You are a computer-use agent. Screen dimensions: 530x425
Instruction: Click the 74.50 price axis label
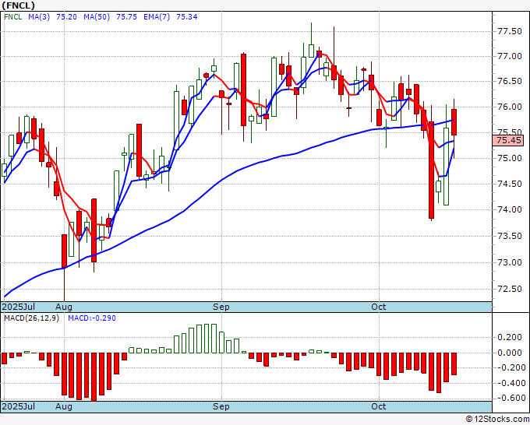point(510,184)
